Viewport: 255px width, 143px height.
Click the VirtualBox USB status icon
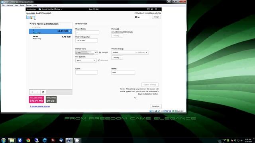tap(159, 111)
